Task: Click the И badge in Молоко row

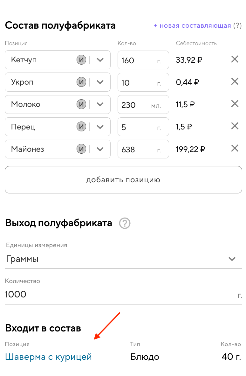Action: pyautogui.click(x=82, y=104)
